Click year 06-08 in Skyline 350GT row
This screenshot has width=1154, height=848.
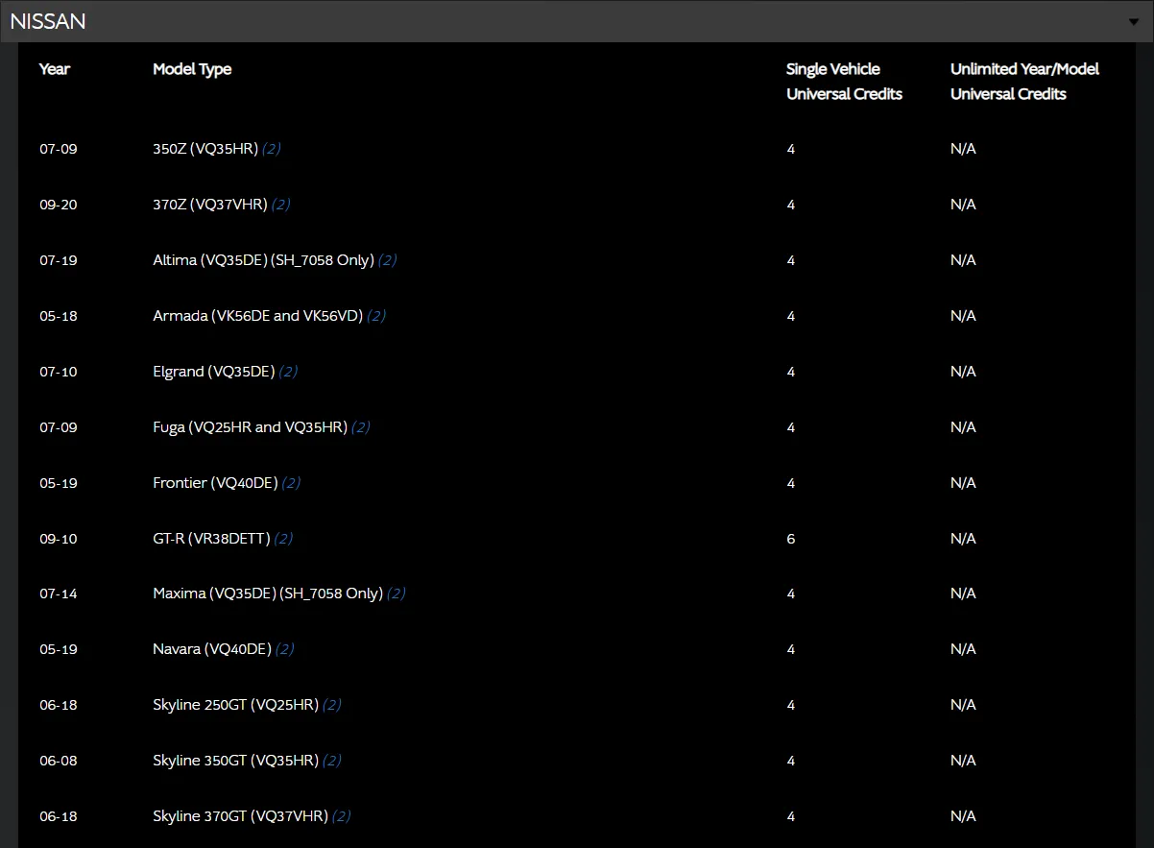[59, 761]
